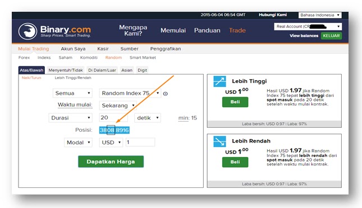
Task: Expand the Random Index 75 dropdown
Action: pos(130,93)
